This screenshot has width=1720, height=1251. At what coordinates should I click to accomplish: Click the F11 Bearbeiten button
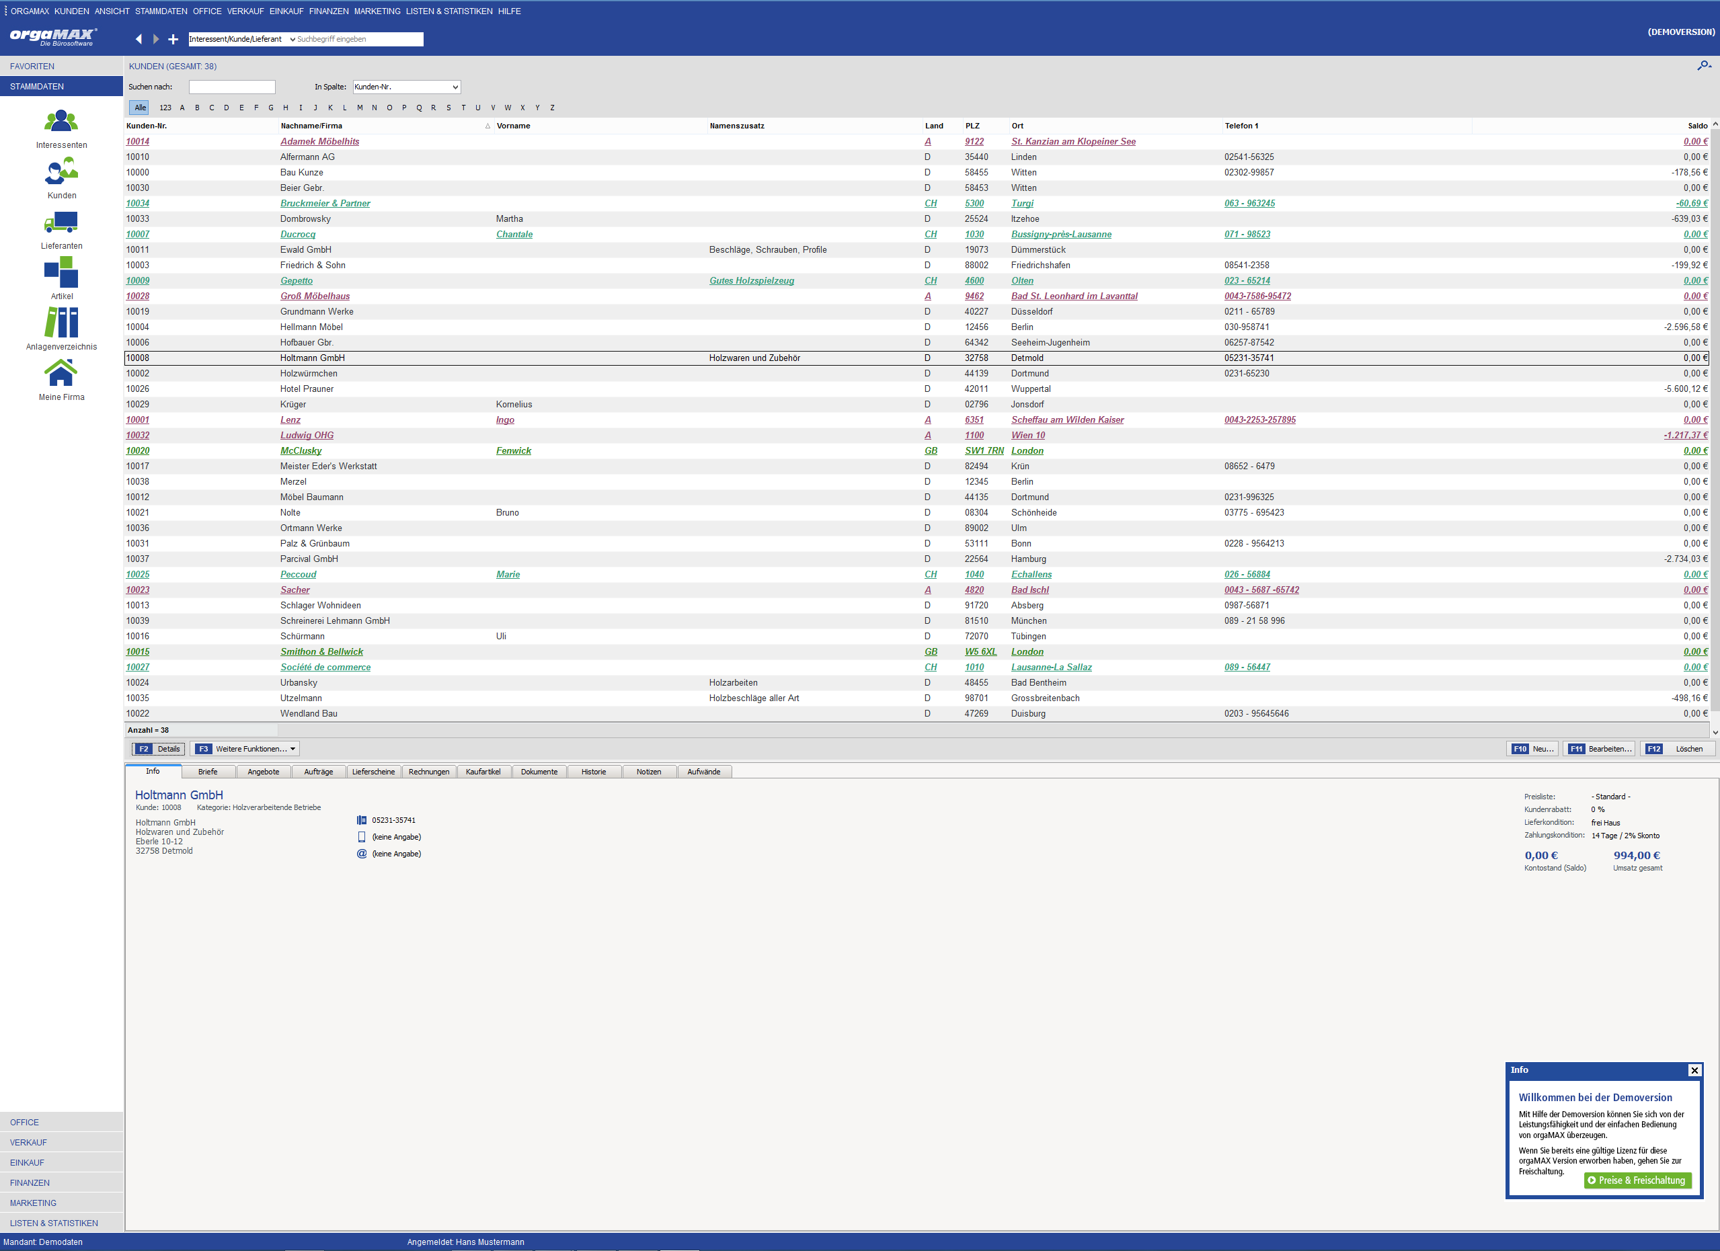click(1600, 749)
